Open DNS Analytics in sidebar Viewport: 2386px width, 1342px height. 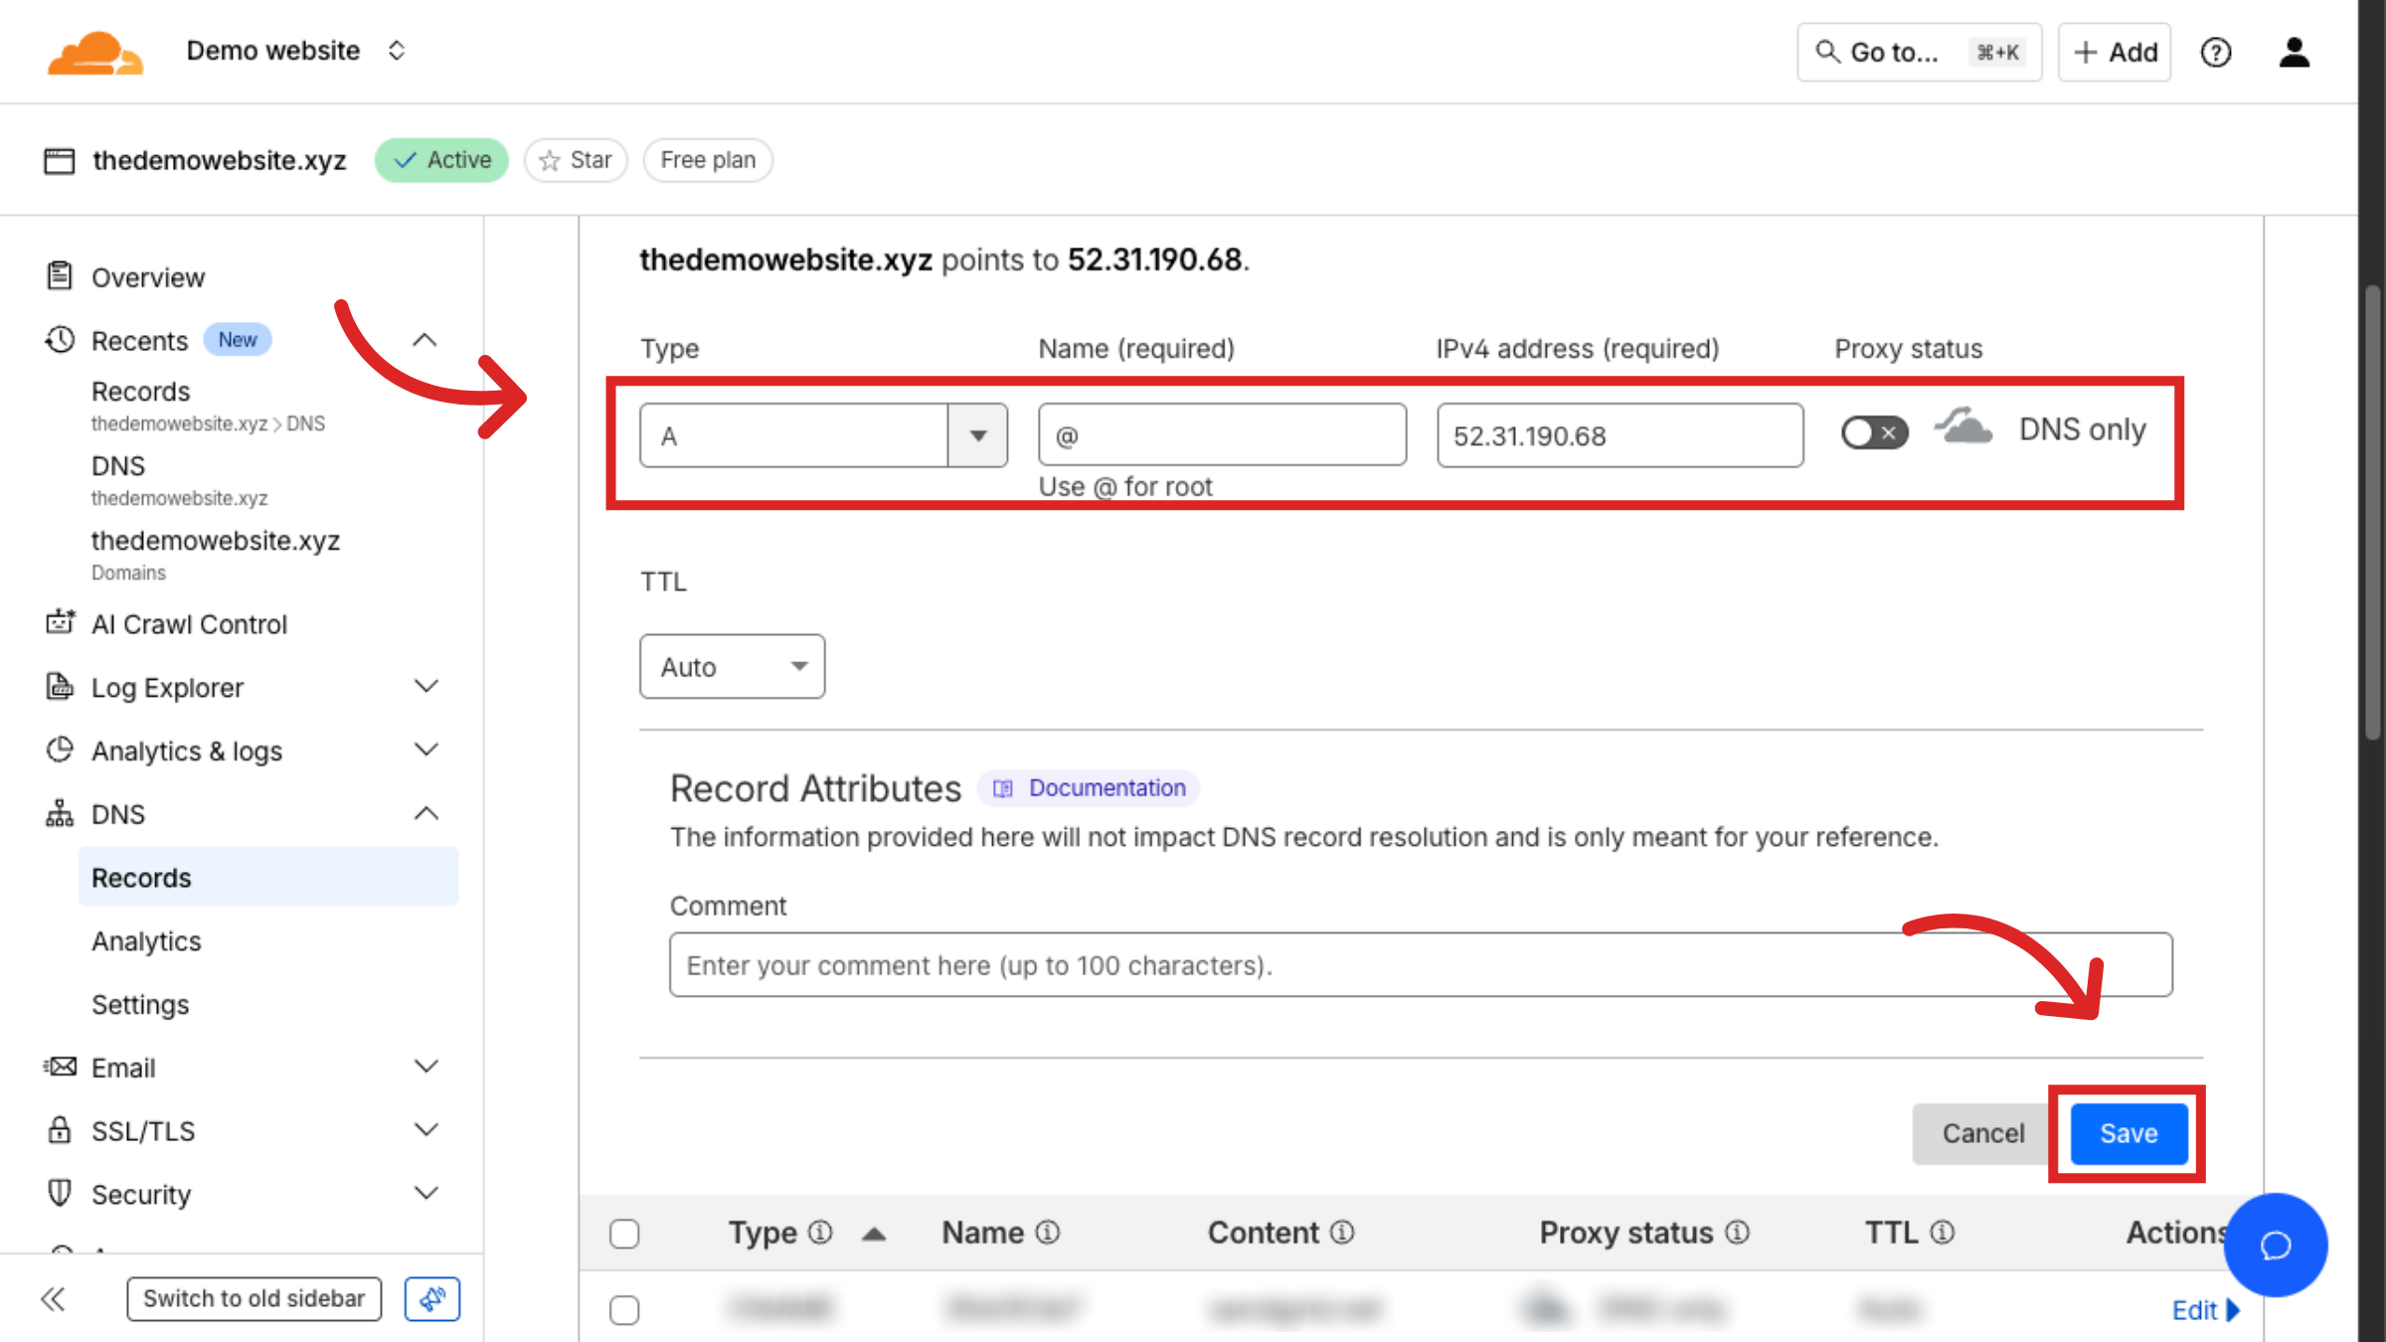146,941
